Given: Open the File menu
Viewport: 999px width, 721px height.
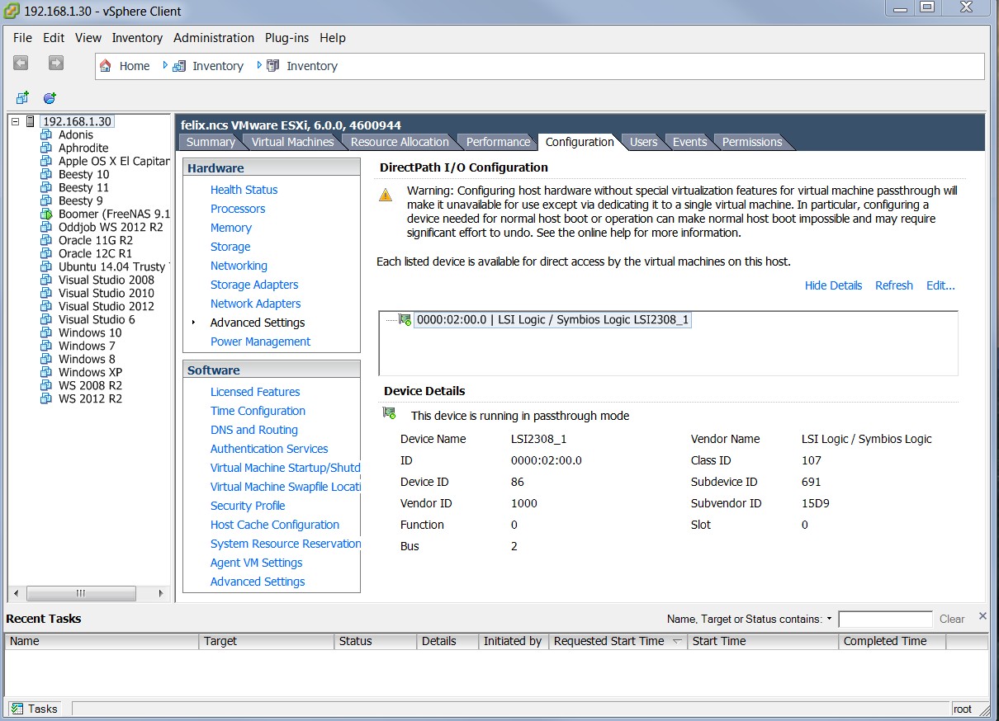Looking at the screenshot, I should pos(23,38).
